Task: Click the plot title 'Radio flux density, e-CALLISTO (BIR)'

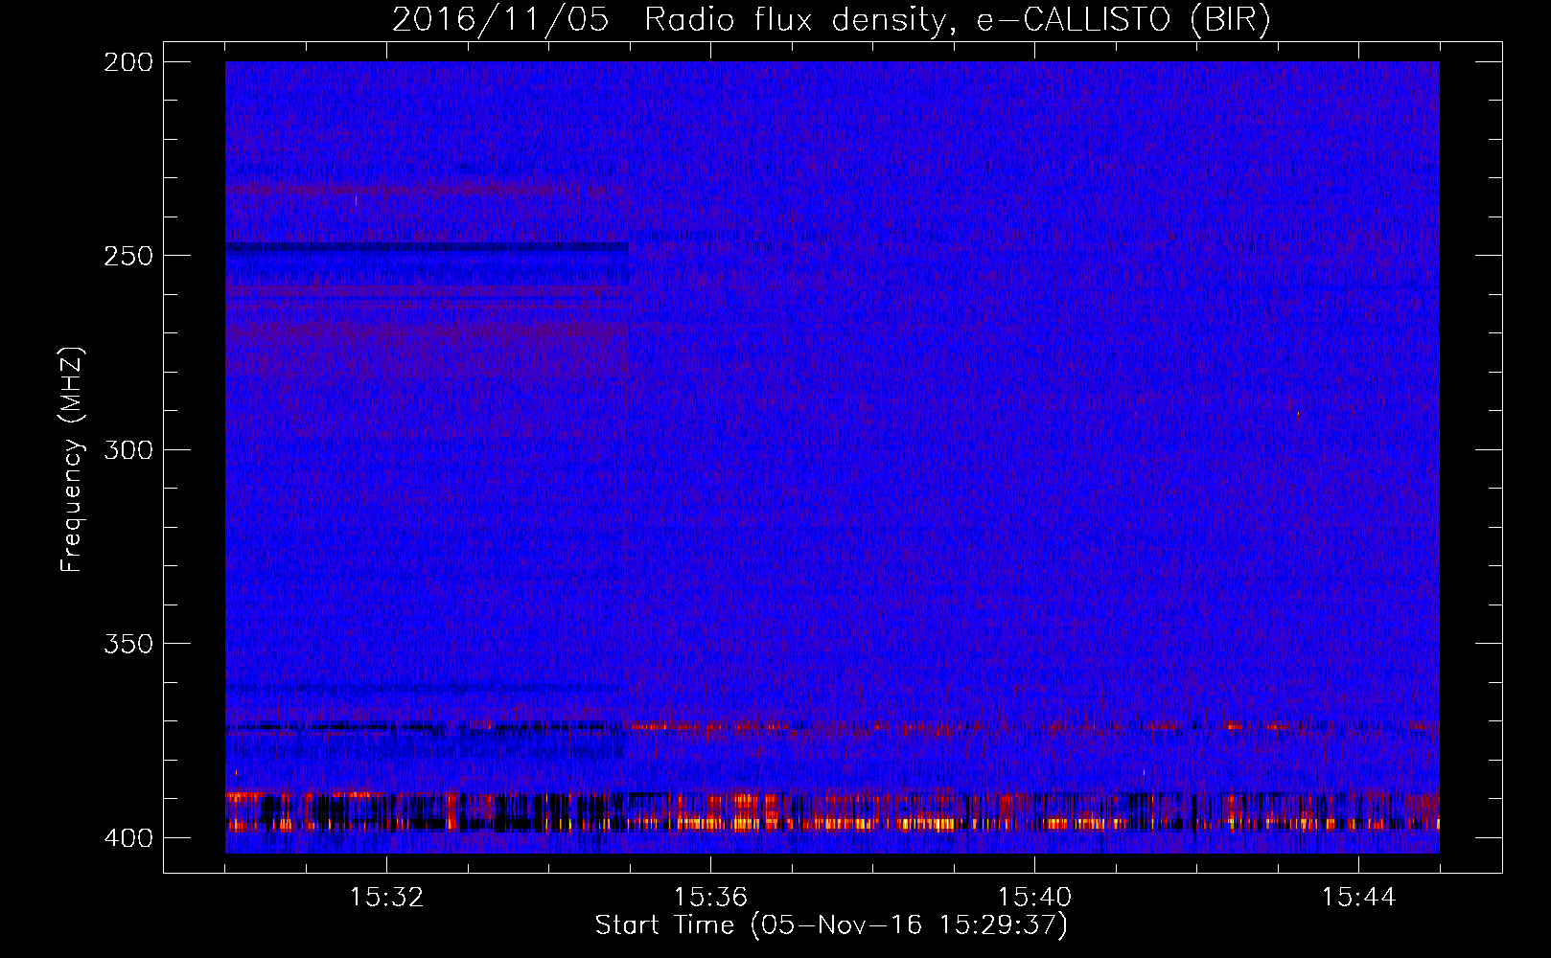Action: (958, 19)
